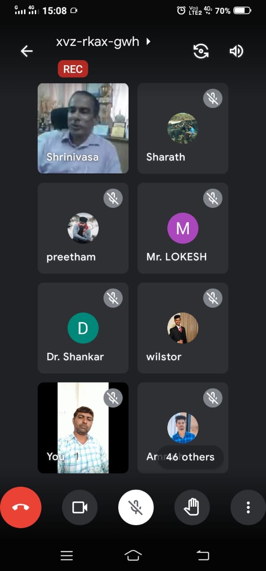End the call with red hang-up button

(21, 507)
